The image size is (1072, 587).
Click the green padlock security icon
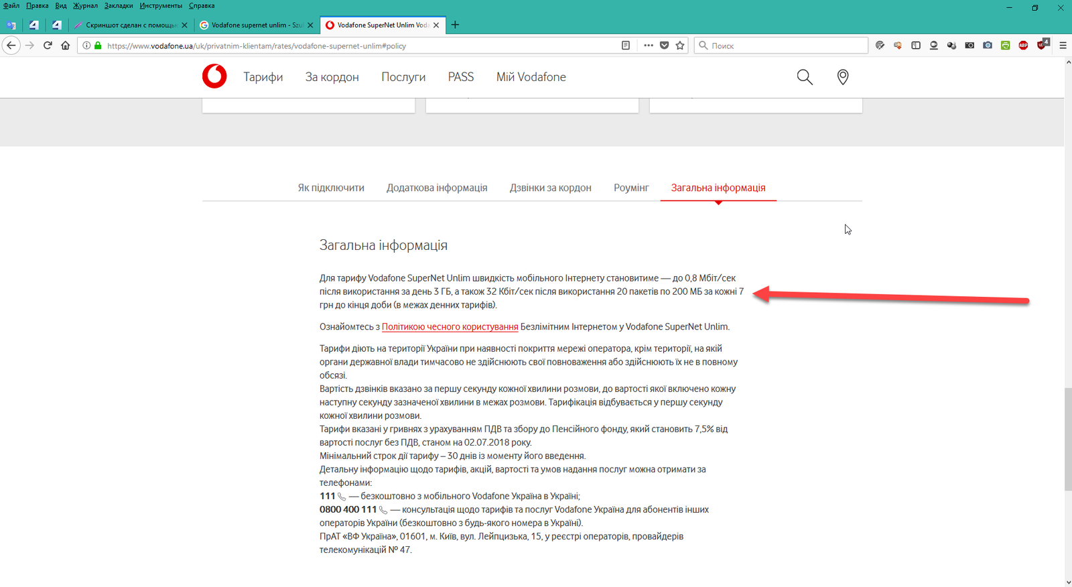point(98,46)
